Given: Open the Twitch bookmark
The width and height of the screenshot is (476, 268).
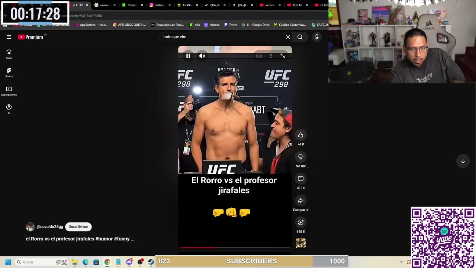Looking at the screenshot, I should [230, 25].
